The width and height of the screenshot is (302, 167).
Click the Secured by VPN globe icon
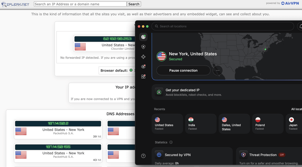pyautogui.click(x=159, y=155)
